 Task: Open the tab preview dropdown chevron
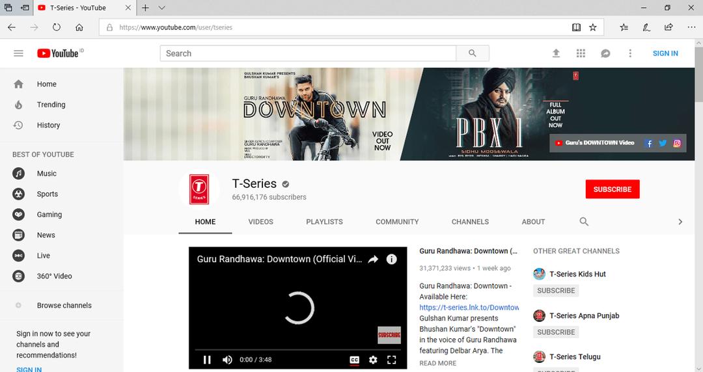coord(162,8)
